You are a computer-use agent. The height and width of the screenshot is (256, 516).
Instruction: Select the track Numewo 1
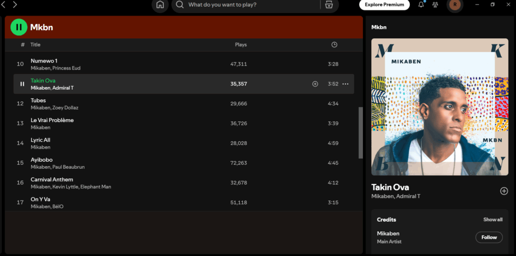[44, 61]
